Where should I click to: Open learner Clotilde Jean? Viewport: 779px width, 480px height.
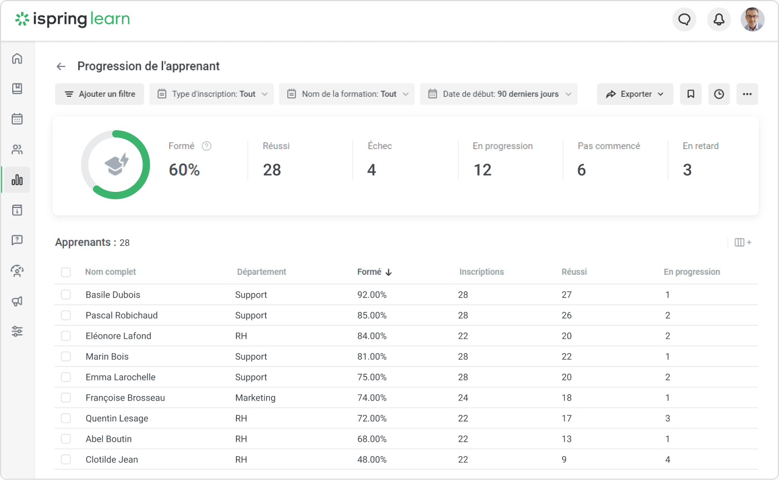tap(112, 459)
